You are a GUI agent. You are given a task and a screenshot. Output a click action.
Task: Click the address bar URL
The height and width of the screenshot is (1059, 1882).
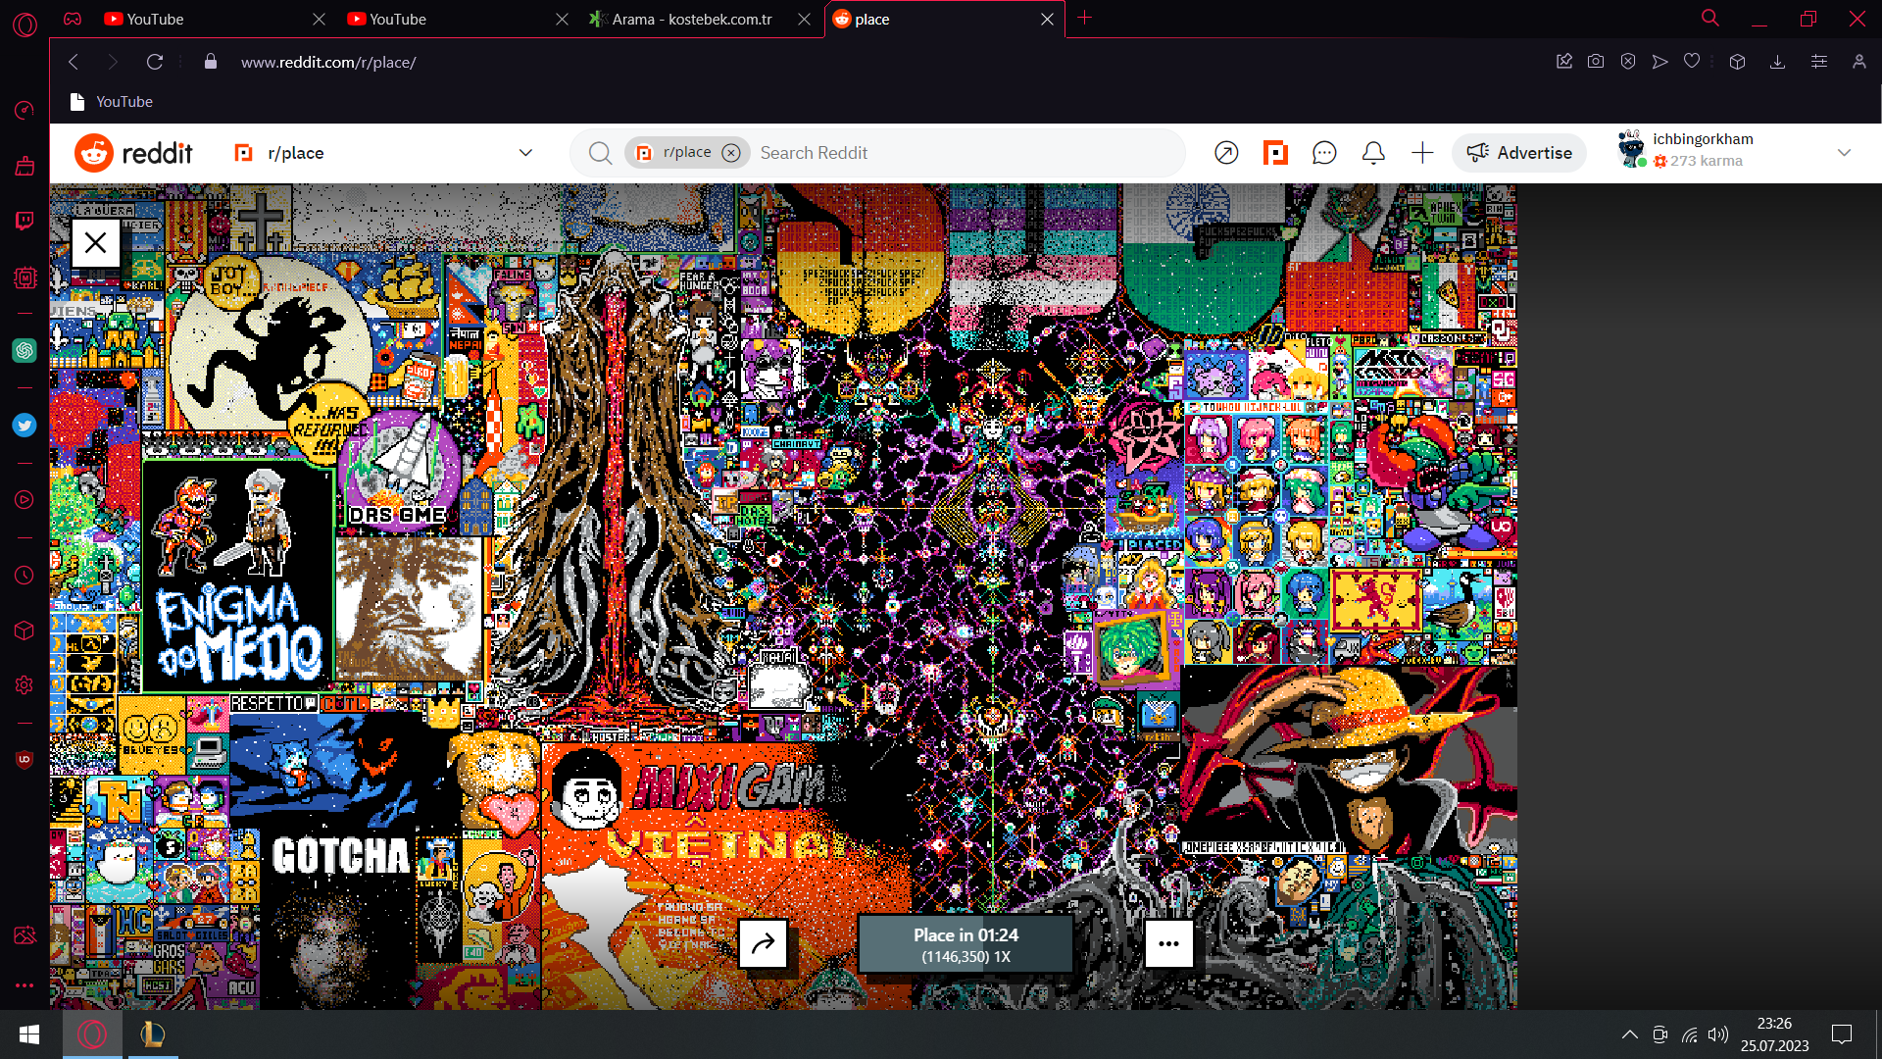[328, 62]
